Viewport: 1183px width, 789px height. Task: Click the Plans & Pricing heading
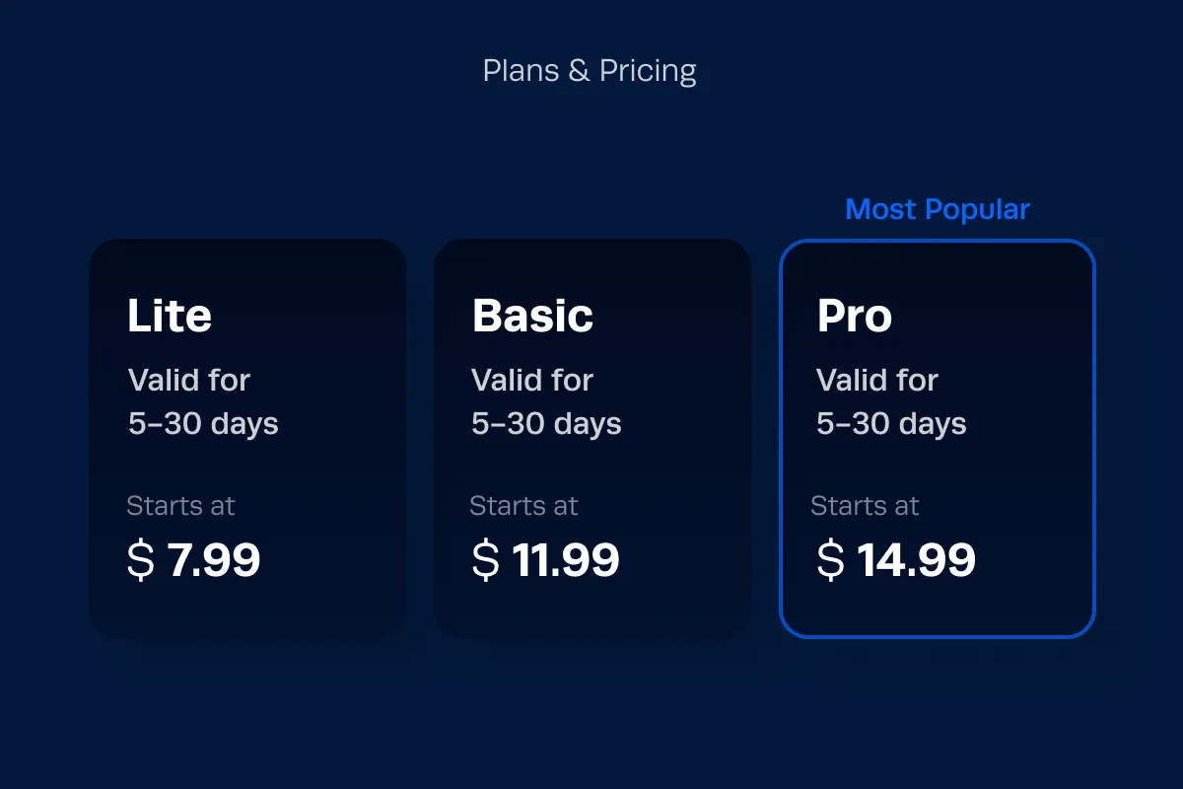point(590,71)
